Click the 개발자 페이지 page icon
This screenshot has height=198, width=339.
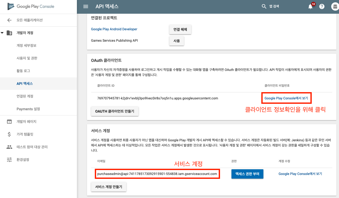click(9, 122)
